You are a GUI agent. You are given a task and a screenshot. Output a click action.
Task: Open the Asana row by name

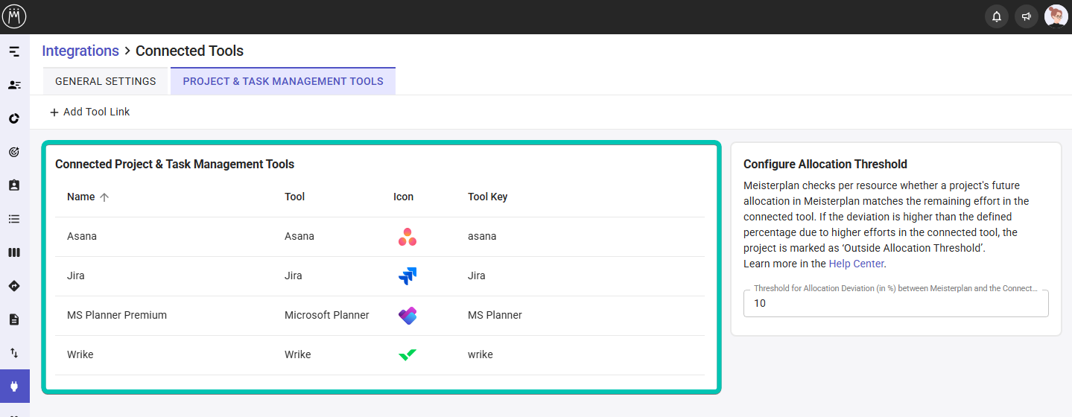pyautogui.click(x=82, y=236)
